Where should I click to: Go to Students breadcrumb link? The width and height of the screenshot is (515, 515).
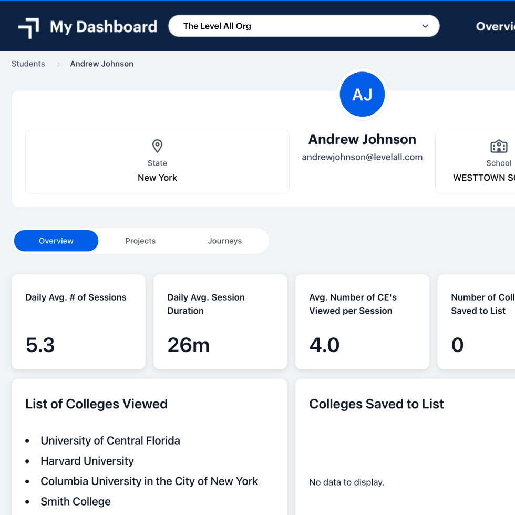point(28,64)
